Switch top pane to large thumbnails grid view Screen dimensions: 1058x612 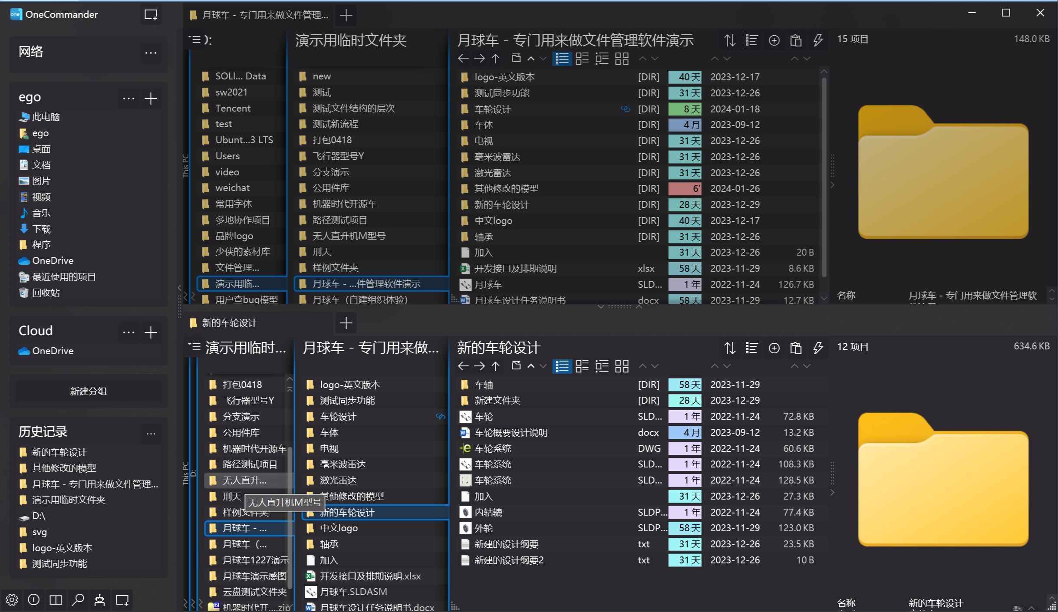622,59
